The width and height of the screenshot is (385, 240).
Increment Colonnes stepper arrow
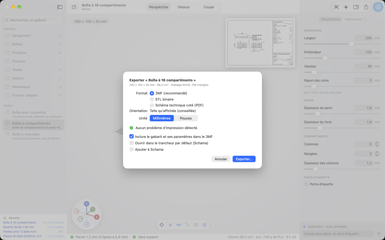pyautogui.click(x=377, y=143)
